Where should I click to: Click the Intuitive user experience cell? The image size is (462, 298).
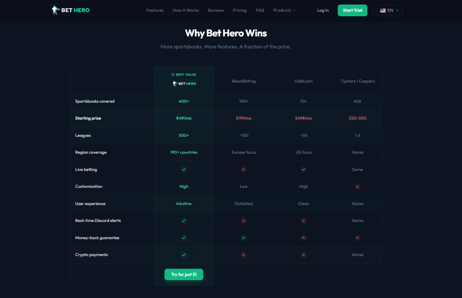point(184,204)
